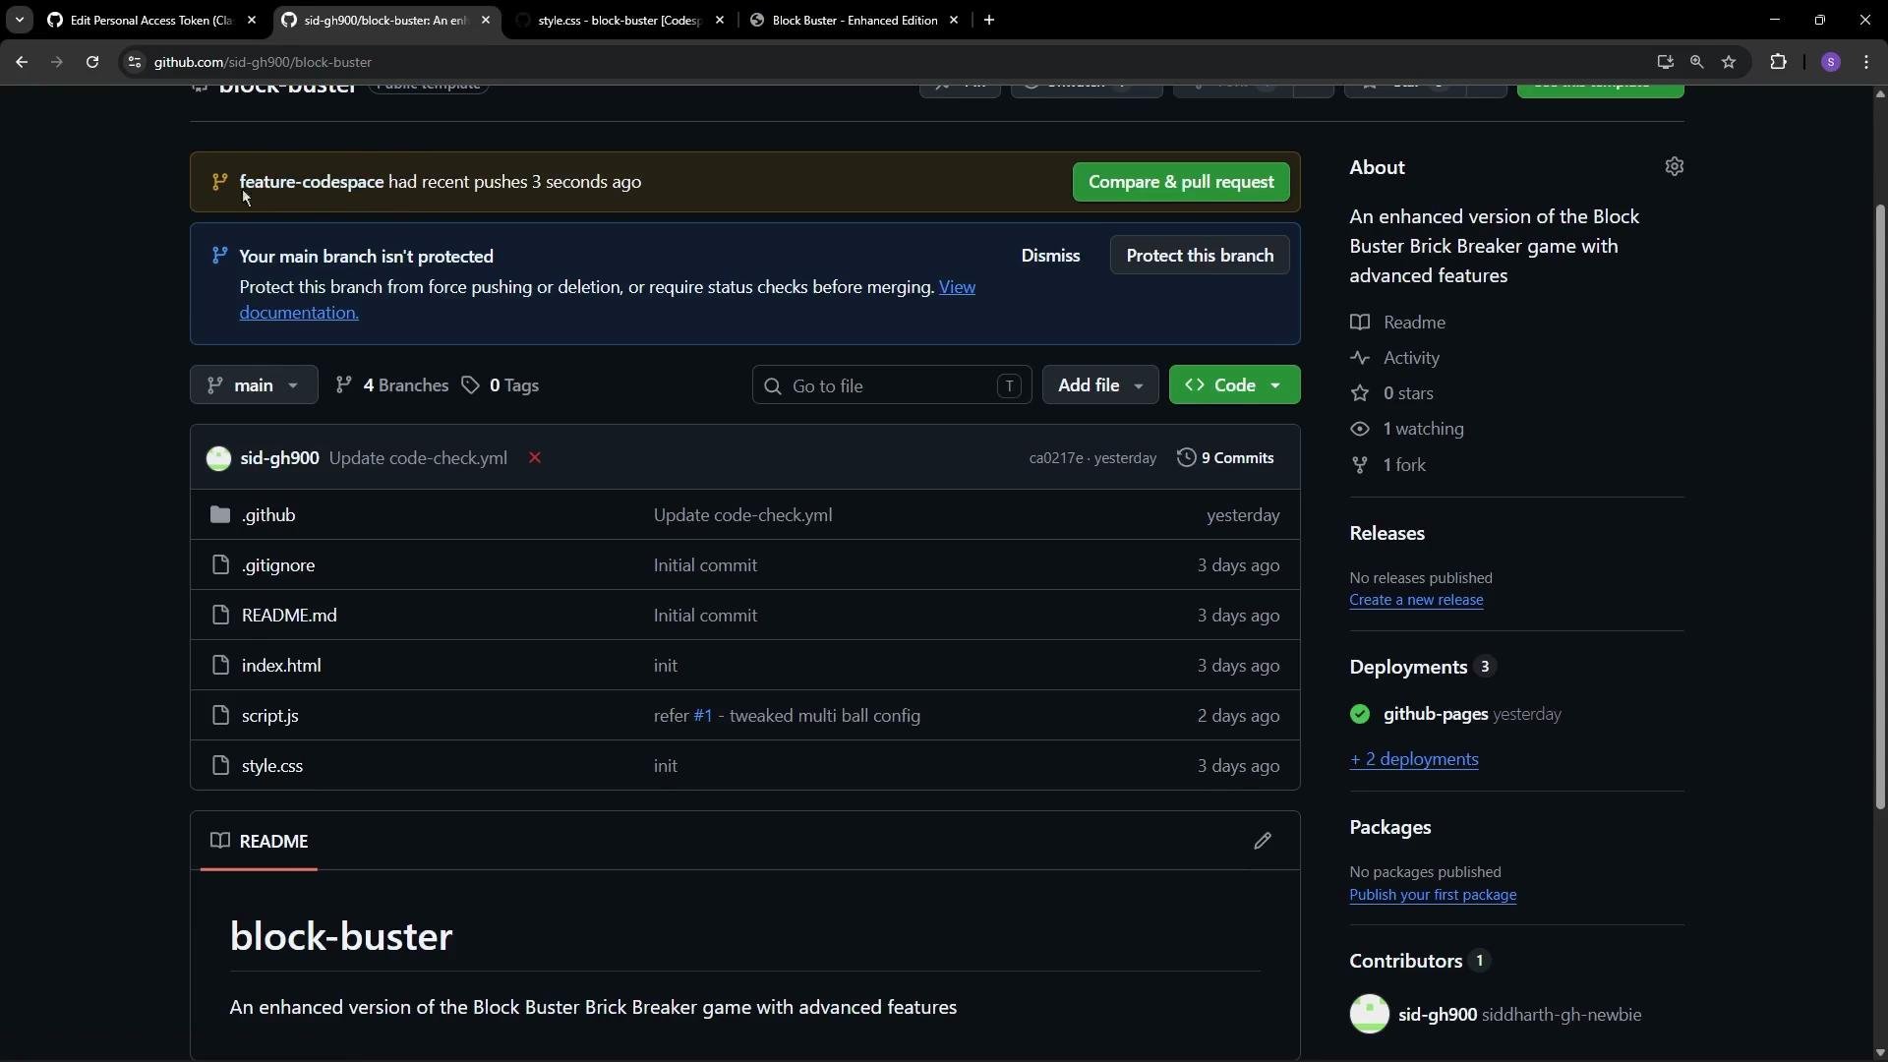The width and height of the screenshot is (1888, 1062).
Task: Open the Releases heading link
Action: tap(1386, 533)
